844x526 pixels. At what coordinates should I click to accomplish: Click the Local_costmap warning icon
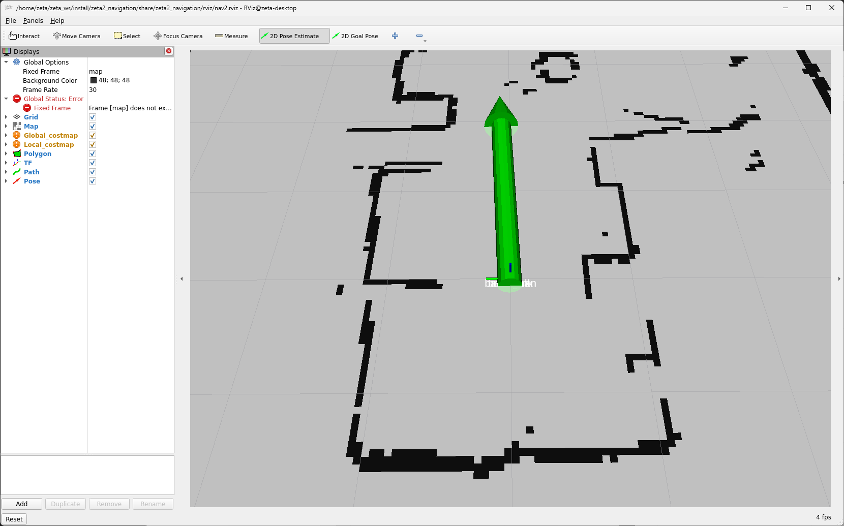tap(17, 144)
